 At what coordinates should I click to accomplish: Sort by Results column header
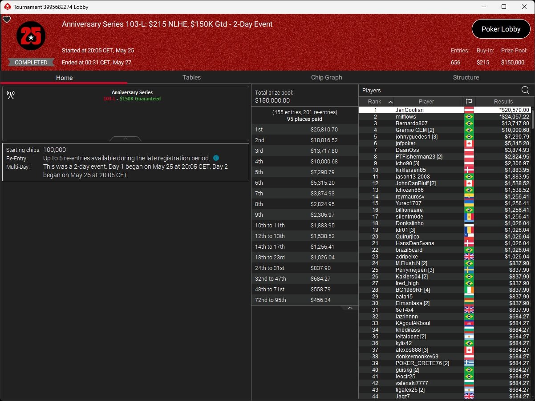(503, 102)
